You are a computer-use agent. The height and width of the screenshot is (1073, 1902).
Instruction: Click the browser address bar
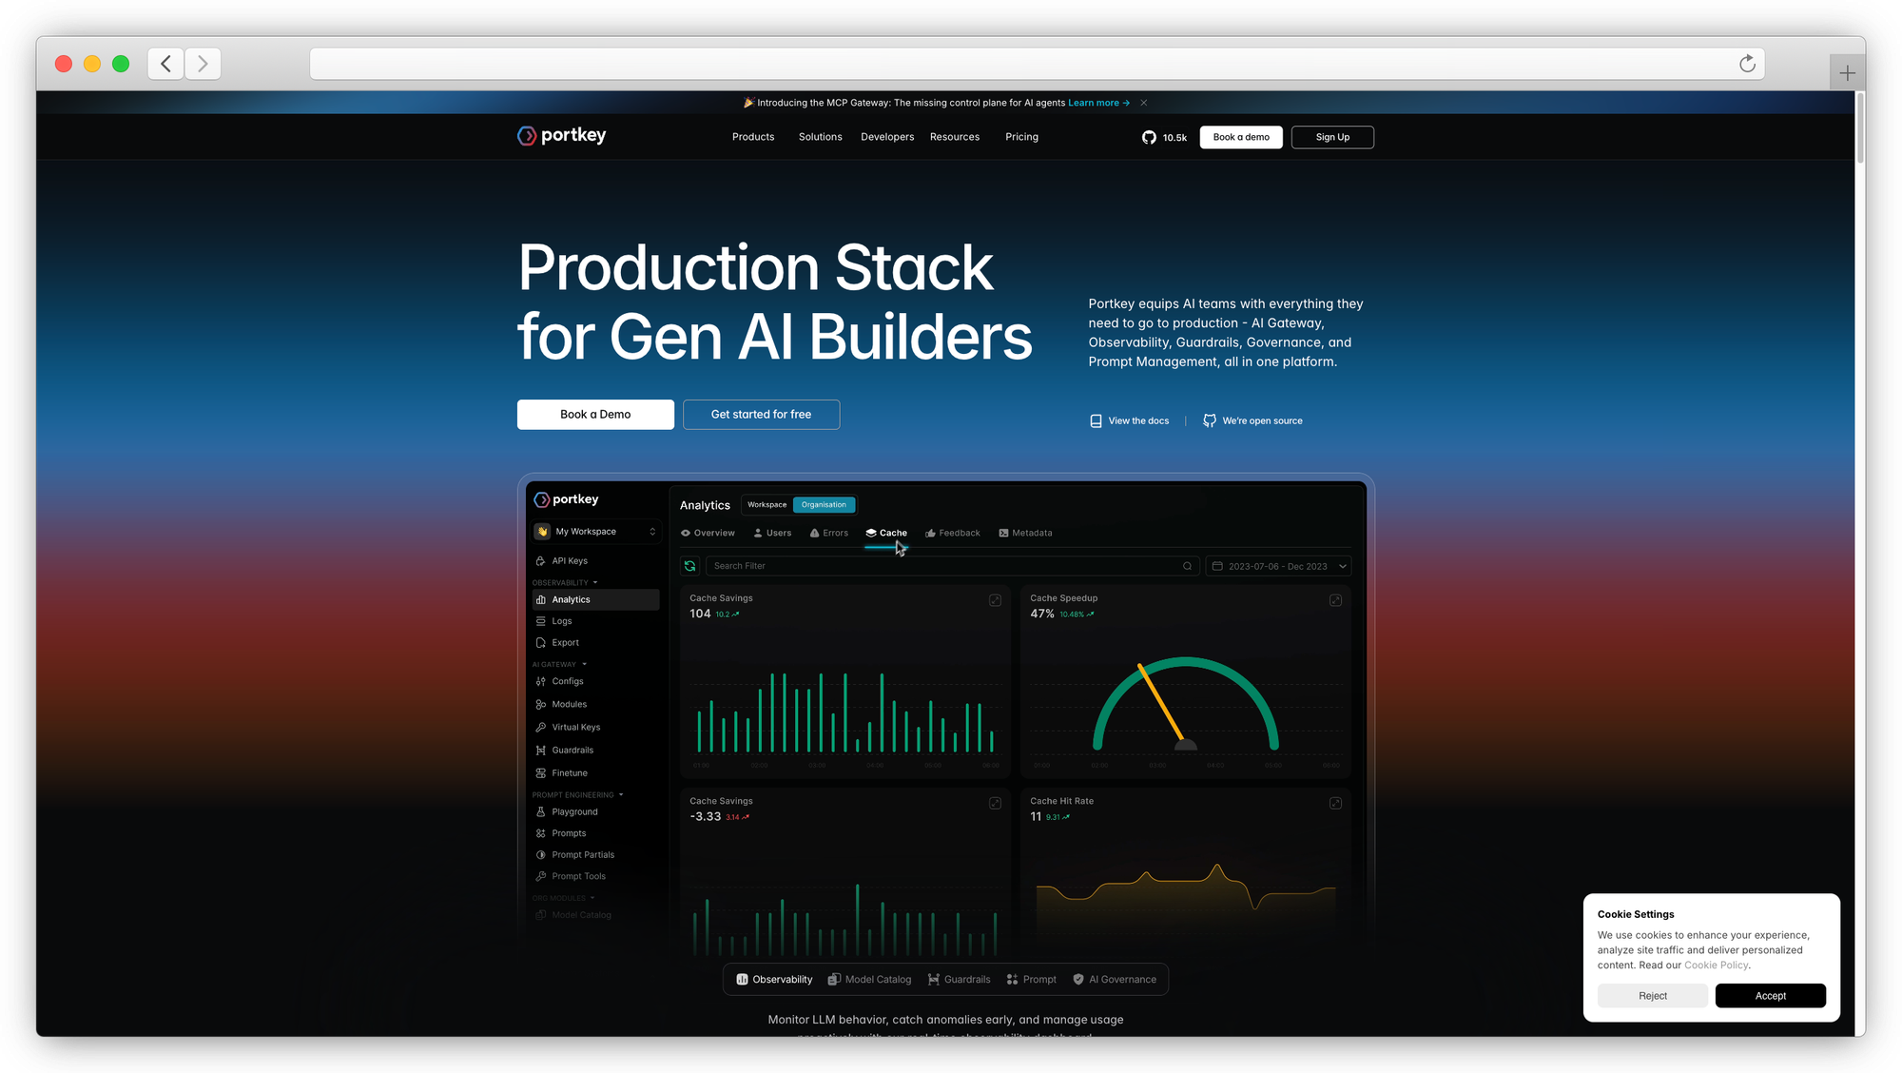pyautogui.click(x=1018, y=64)
